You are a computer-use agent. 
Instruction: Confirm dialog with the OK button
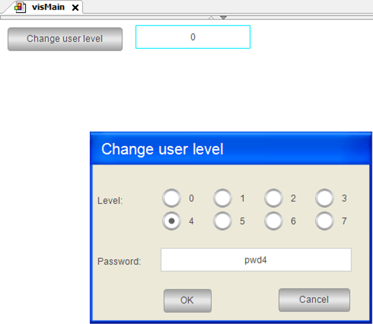click(x=187, y=301)
